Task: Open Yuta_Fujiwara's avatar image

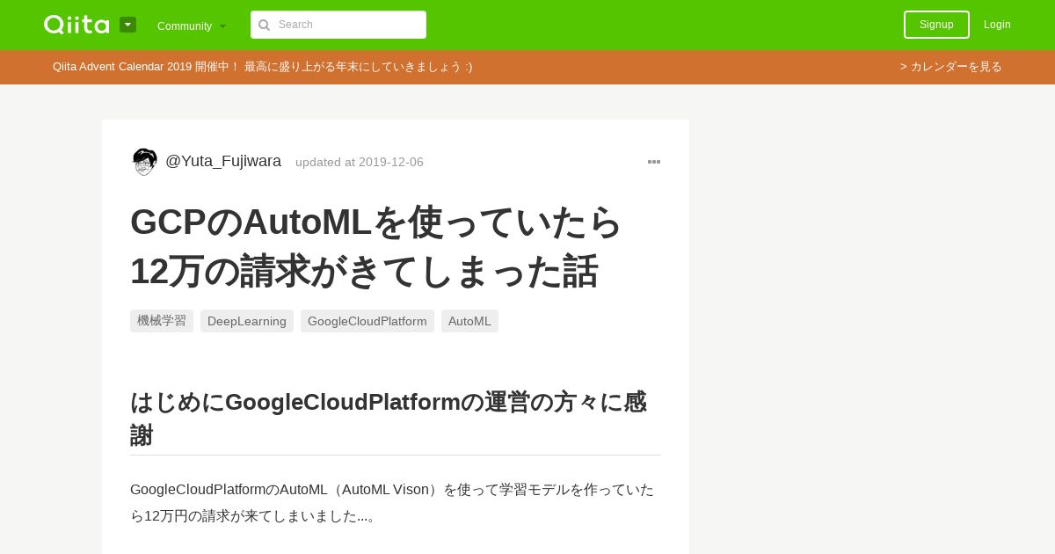Action: click(x=144, y=162)
